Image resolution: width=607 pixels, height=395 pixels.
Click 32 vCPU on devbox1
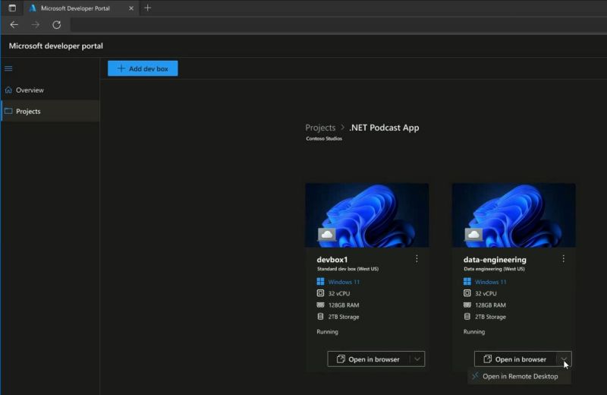point(339,293)
